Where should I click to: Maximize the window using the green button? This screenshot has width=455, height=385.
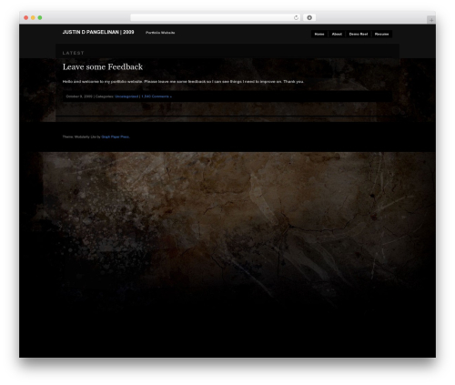[40, 18]
